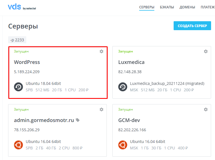
Task: Open settings gear on admin.gormedosmotr.ru card
Action: click(101, 109)
